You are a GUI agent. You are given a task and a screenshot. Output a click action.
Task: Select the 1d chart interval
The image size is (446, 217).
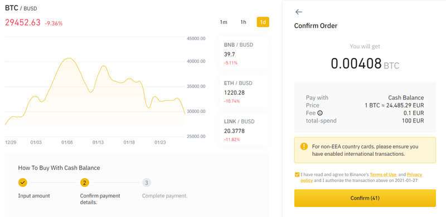(x=263, y=22)
